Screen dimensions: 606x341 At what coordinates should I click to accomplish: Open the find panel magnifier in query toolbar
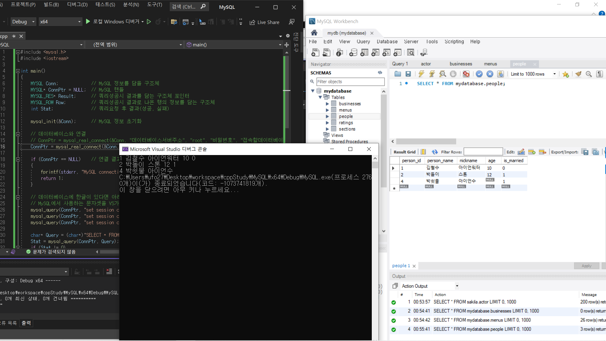pos(589,74)
